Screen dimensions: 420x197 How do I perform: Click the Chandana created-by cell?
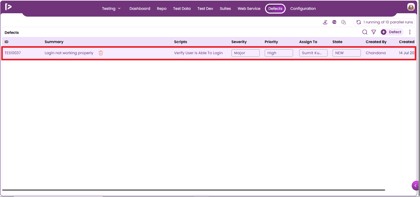click(376, 53)
